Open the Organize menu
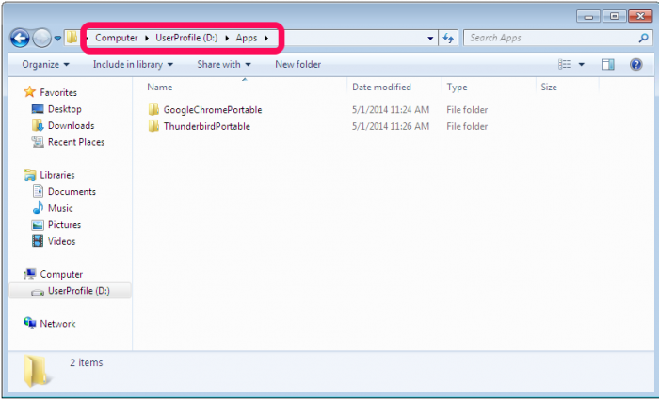The width and height of the screenshot is (659, 400). 45,64
